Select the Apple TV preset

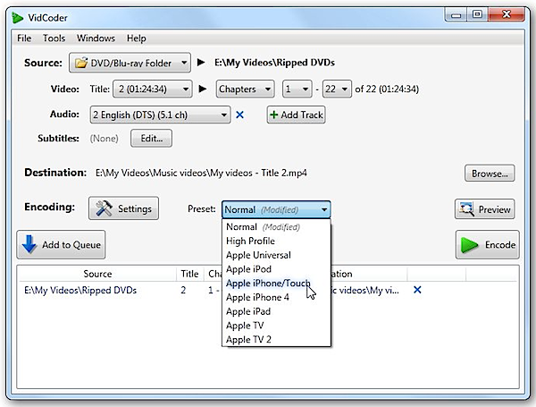276,326
